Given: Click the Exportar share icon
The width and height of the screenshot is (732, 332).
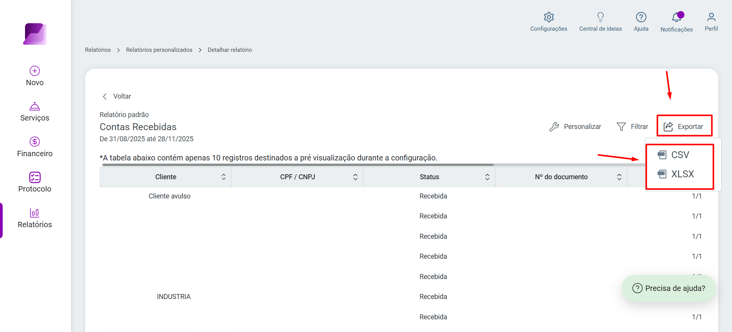Looking at the screenshot, I should click(668, 127).
